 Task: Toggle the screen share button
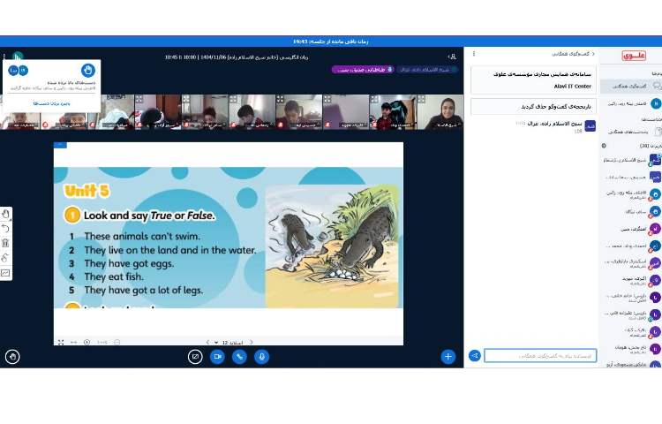pyautogui.click(x=195, y=357)
